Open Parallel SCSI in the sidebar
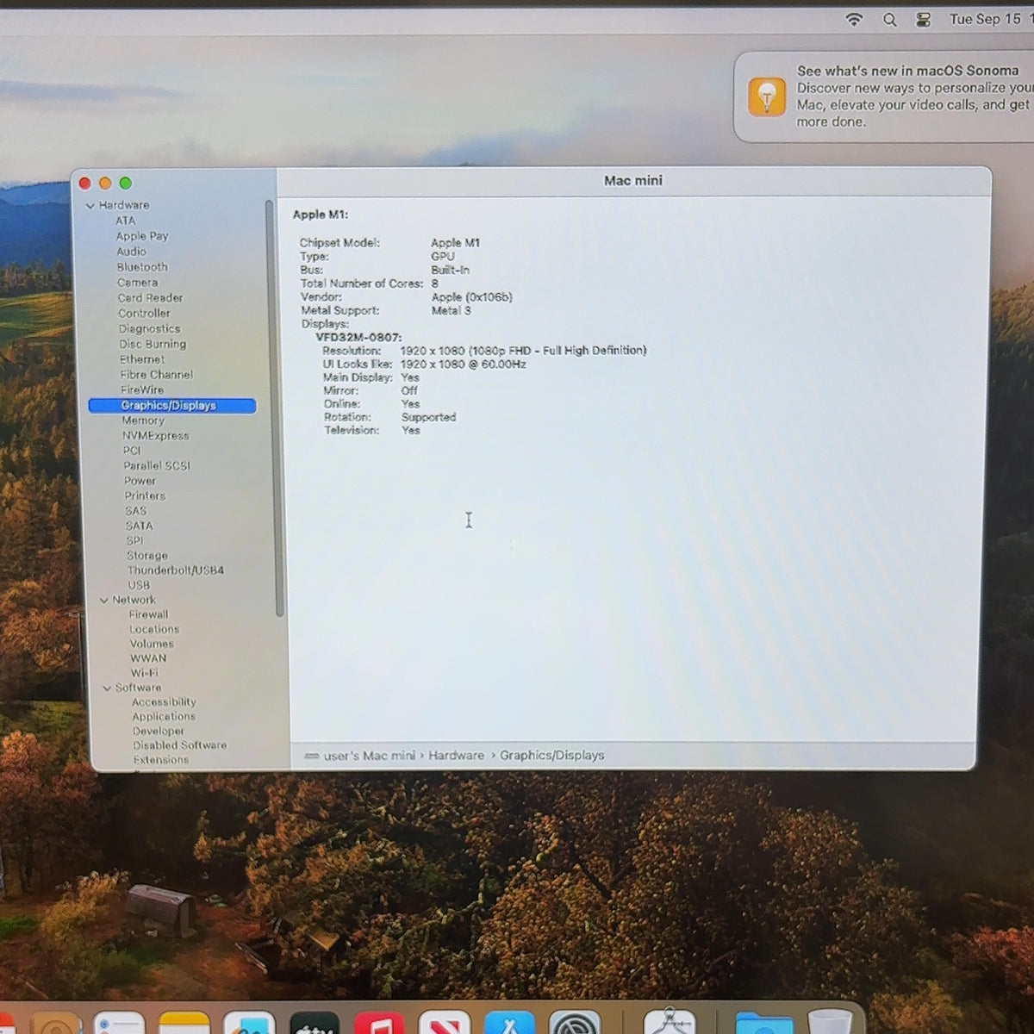The height and width of the screenshot is (1034, 1034). coord(156,466)
